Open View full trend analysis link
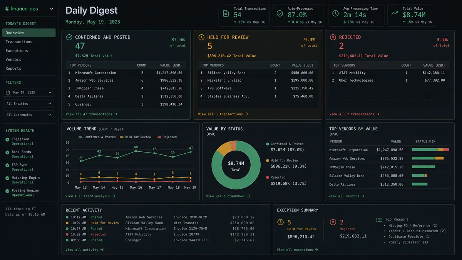The image size is (462, 260). (x=90, y=196)
